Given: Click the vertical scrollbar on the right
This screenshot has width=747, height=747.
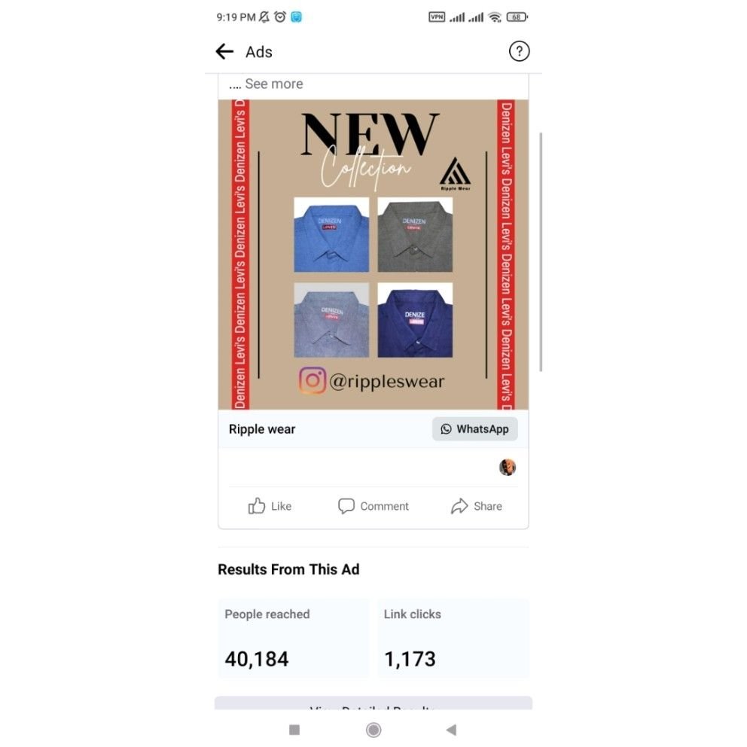Looking at the screenshot, I should 540,252.
